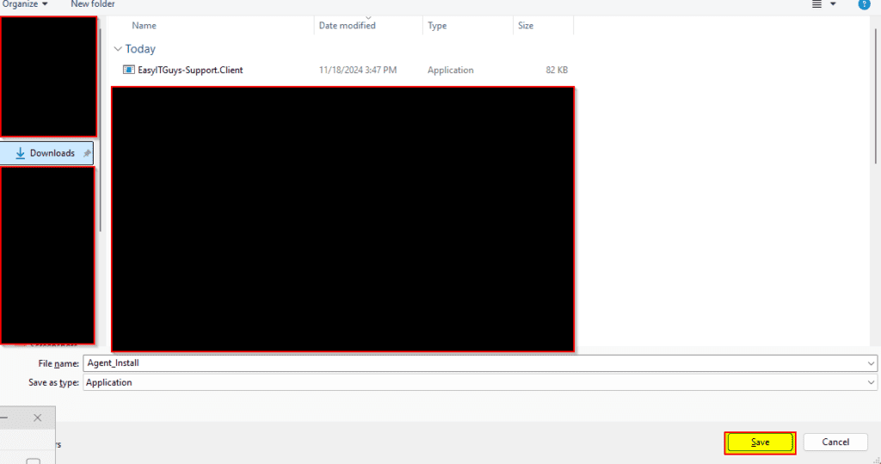Click the pin icon beside Downloads
Viewport: 881px width, 464px height.
(87, 153)
